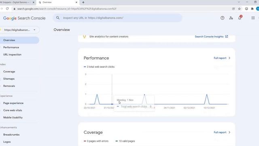Click the 24/11/2021 date axis label
The width and height of the screenshot is (259, 146).
169,108
